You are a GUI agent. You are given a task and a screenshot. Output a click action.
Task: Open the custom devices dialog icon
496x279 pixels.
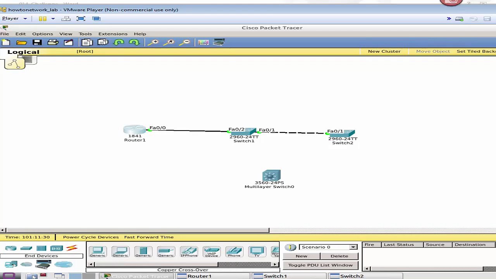click(x=219, y=42)
